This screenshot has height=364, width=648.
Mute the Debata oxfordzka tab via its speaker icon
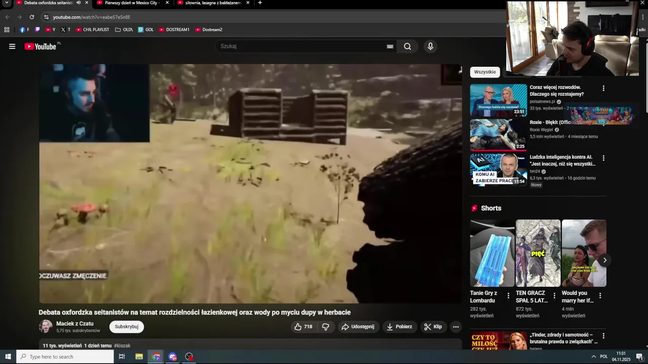[x=78, y=3]
